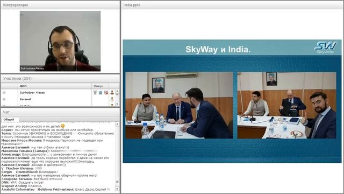Click the up arrow of the participants scrollbar
The image size is (344, 194).
117,91
